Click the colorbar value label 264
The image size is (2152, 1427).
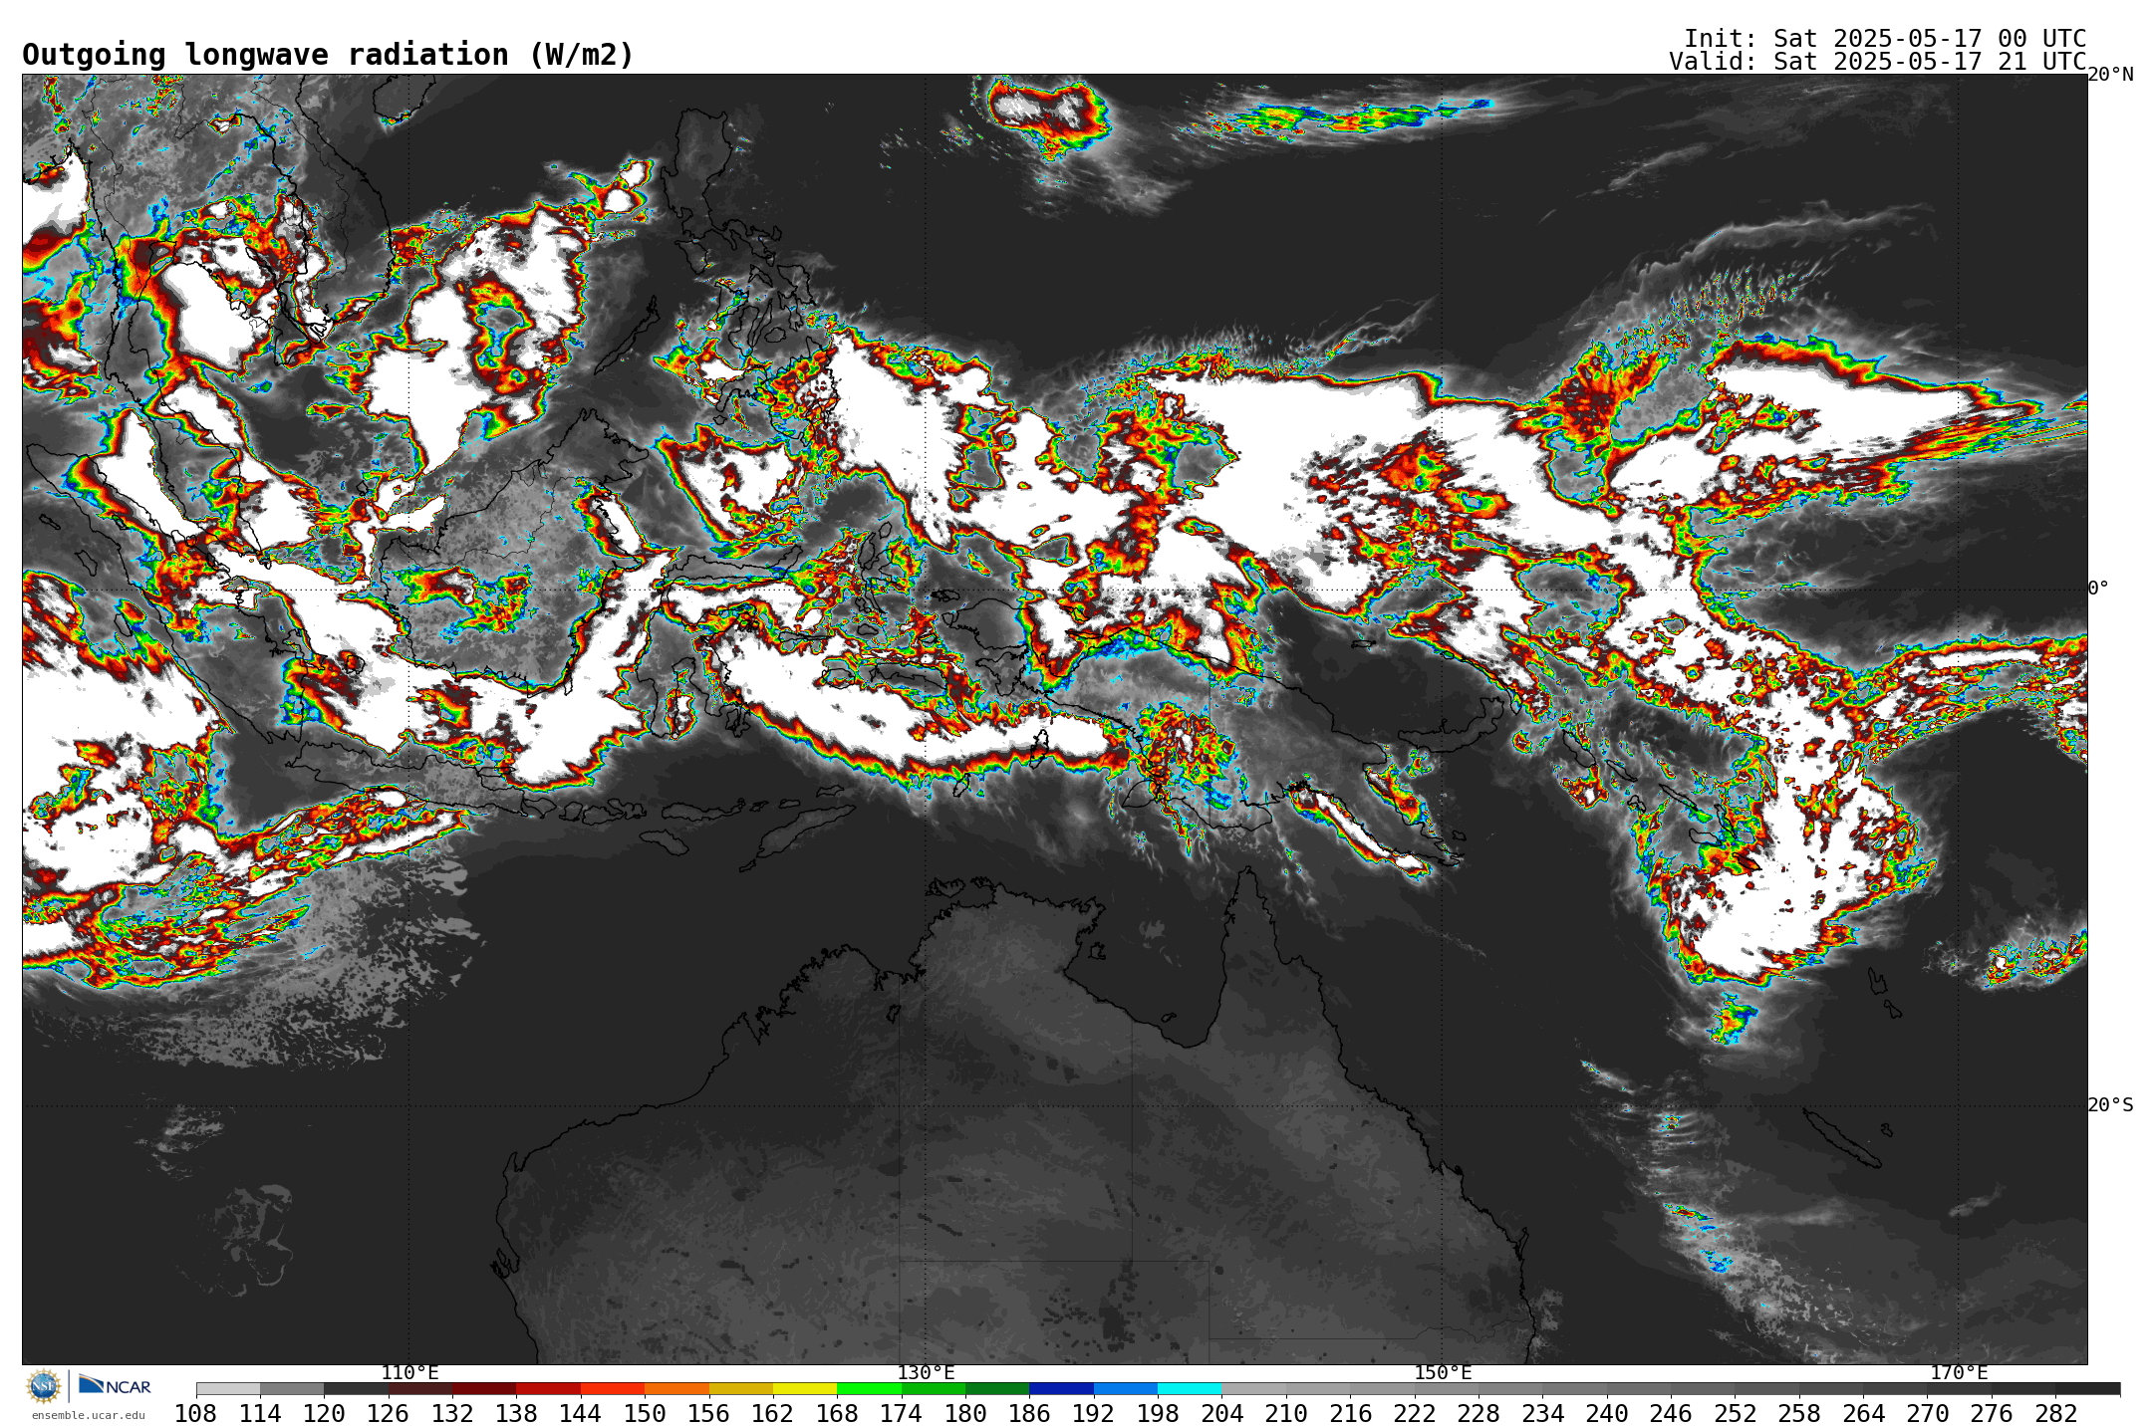pyautogui.click(x=1863, y=1413)
